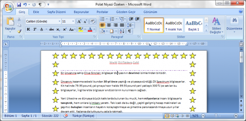The image size is (246, 121).
Task: Shrink font size with the small A button
Action: tap(85, 21)
